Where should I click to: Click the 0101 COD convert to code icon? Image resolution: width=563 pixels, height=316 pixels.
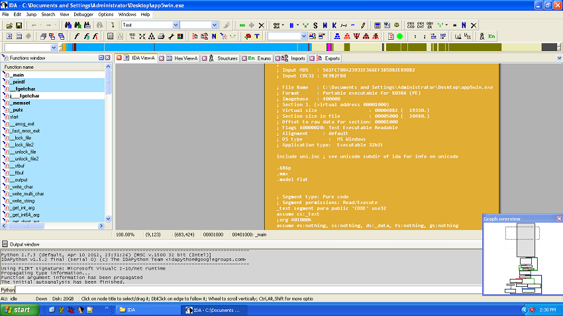411,25
